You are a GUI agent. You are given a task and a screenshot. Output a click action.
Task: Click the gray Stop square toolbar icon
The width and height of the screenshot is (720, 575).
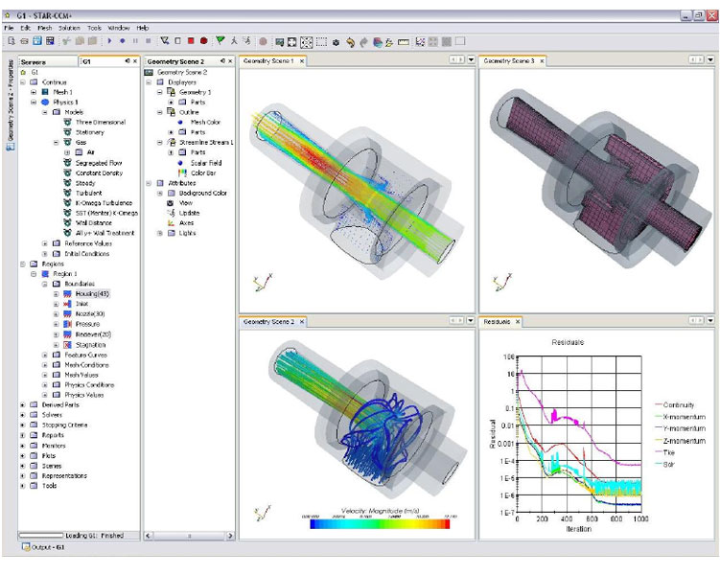pos(149,41)
